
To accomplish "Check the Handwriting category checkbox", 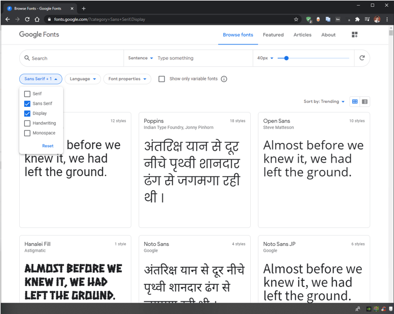I will pos(27,123).
